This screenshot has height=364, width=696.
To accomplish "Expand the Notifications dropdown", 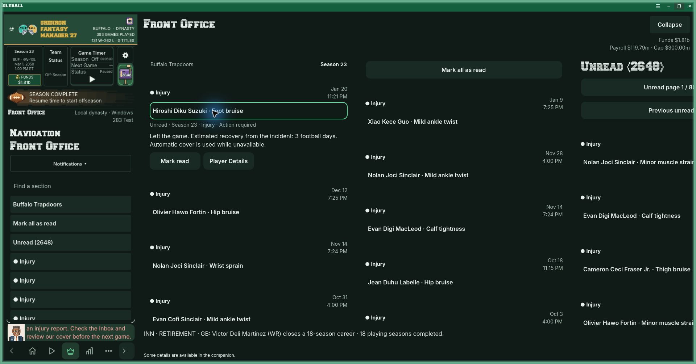I will [x=70, y=164].
